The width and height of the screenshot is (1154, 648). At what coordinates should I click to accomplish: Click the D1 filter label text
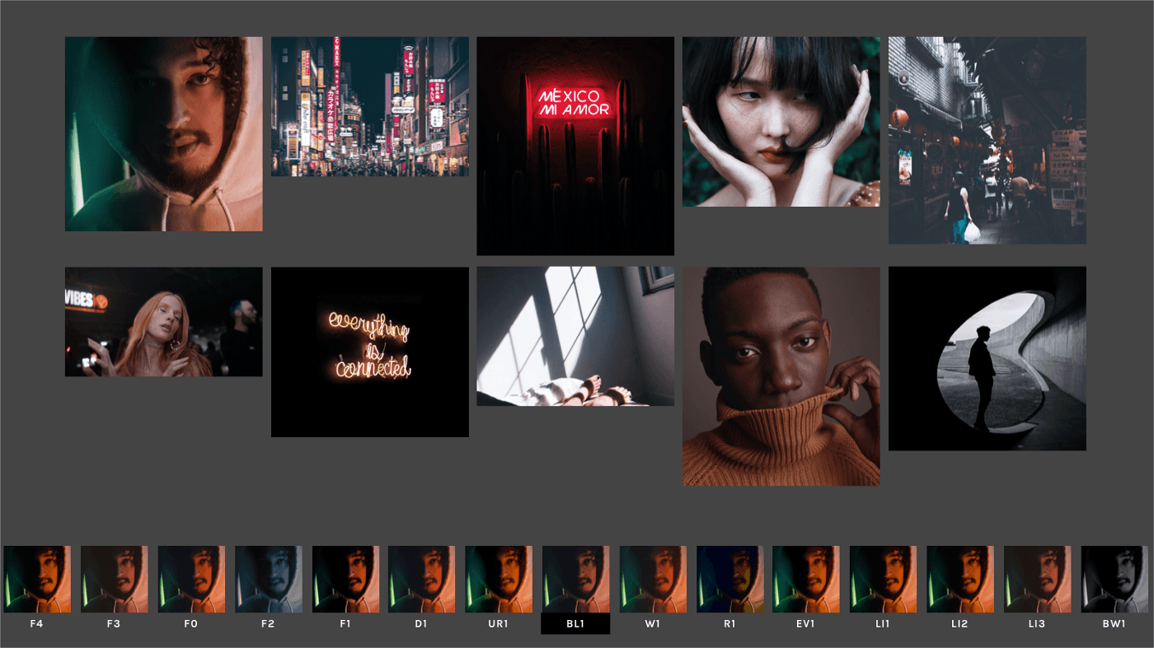point(421,624)
